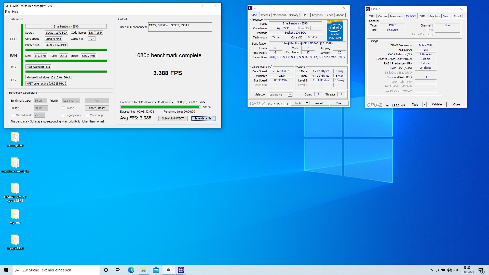The image size is (489, 275).
Task: Click the green CPU status bar
Action: [x=66, y=50]
